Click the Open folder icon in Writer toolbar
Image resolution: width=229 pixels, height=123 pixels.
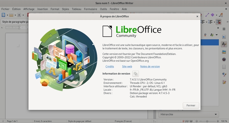11,15
